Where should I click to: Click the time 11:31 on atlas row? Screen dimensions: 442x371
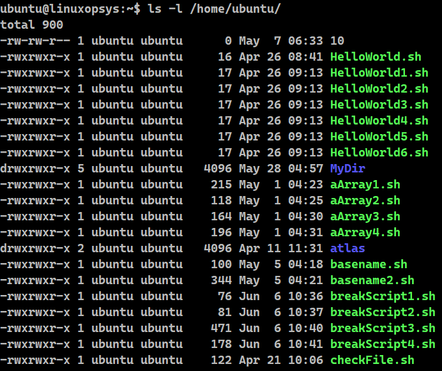pyautogui.click(x=305, y=248)
